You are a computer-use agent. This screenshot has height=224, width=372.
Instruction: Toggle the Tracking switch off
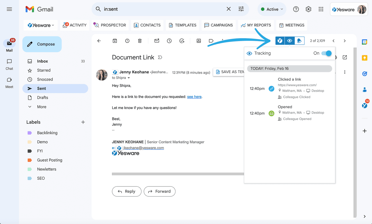[x=327, y=53]
